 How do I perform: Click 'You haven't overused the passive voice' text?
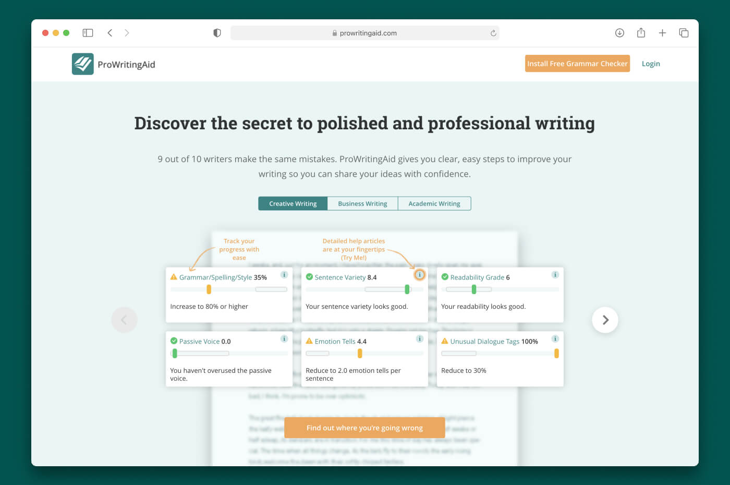click(221, 374)
